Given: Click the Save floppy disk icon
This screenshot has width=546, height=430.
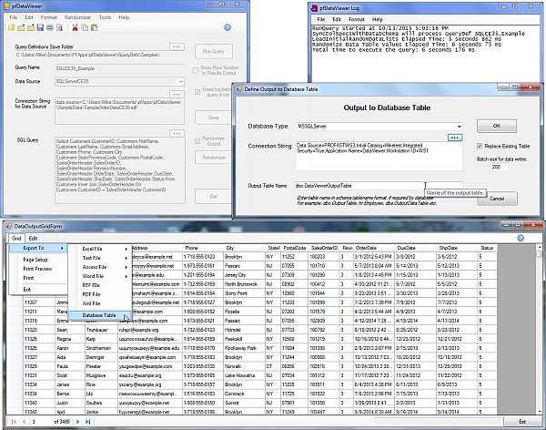Looking at the screenshot, I should tap(40, 27).
